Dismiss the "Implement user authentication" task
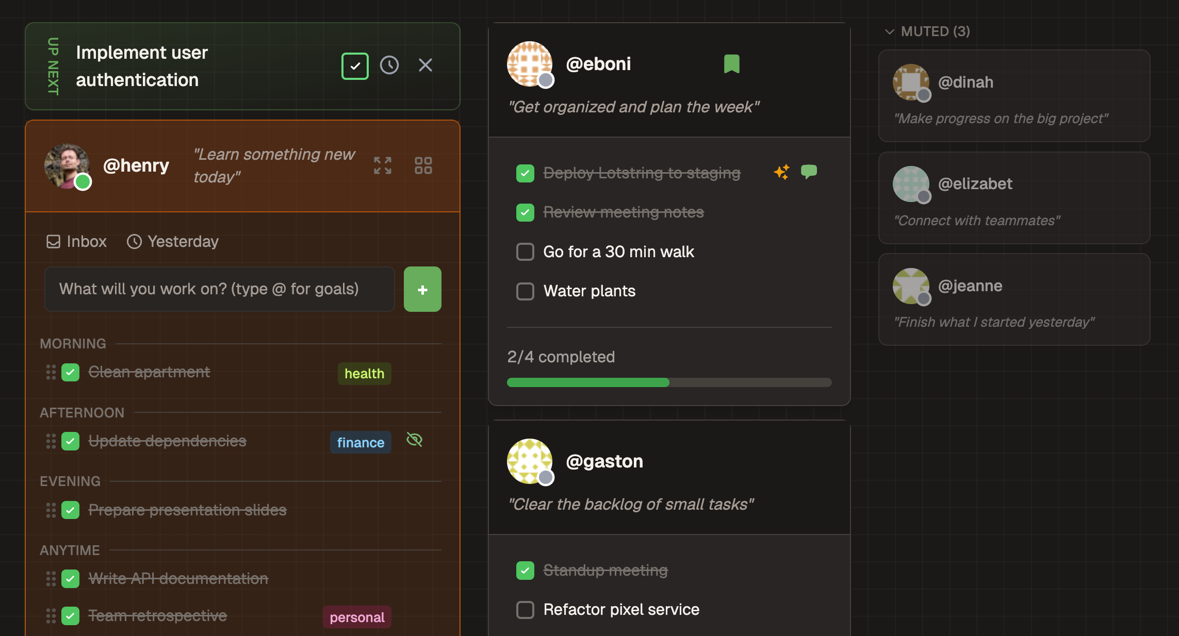This screenshot has width=1179, height=636. pyautogui.click(x=425, y=65)
